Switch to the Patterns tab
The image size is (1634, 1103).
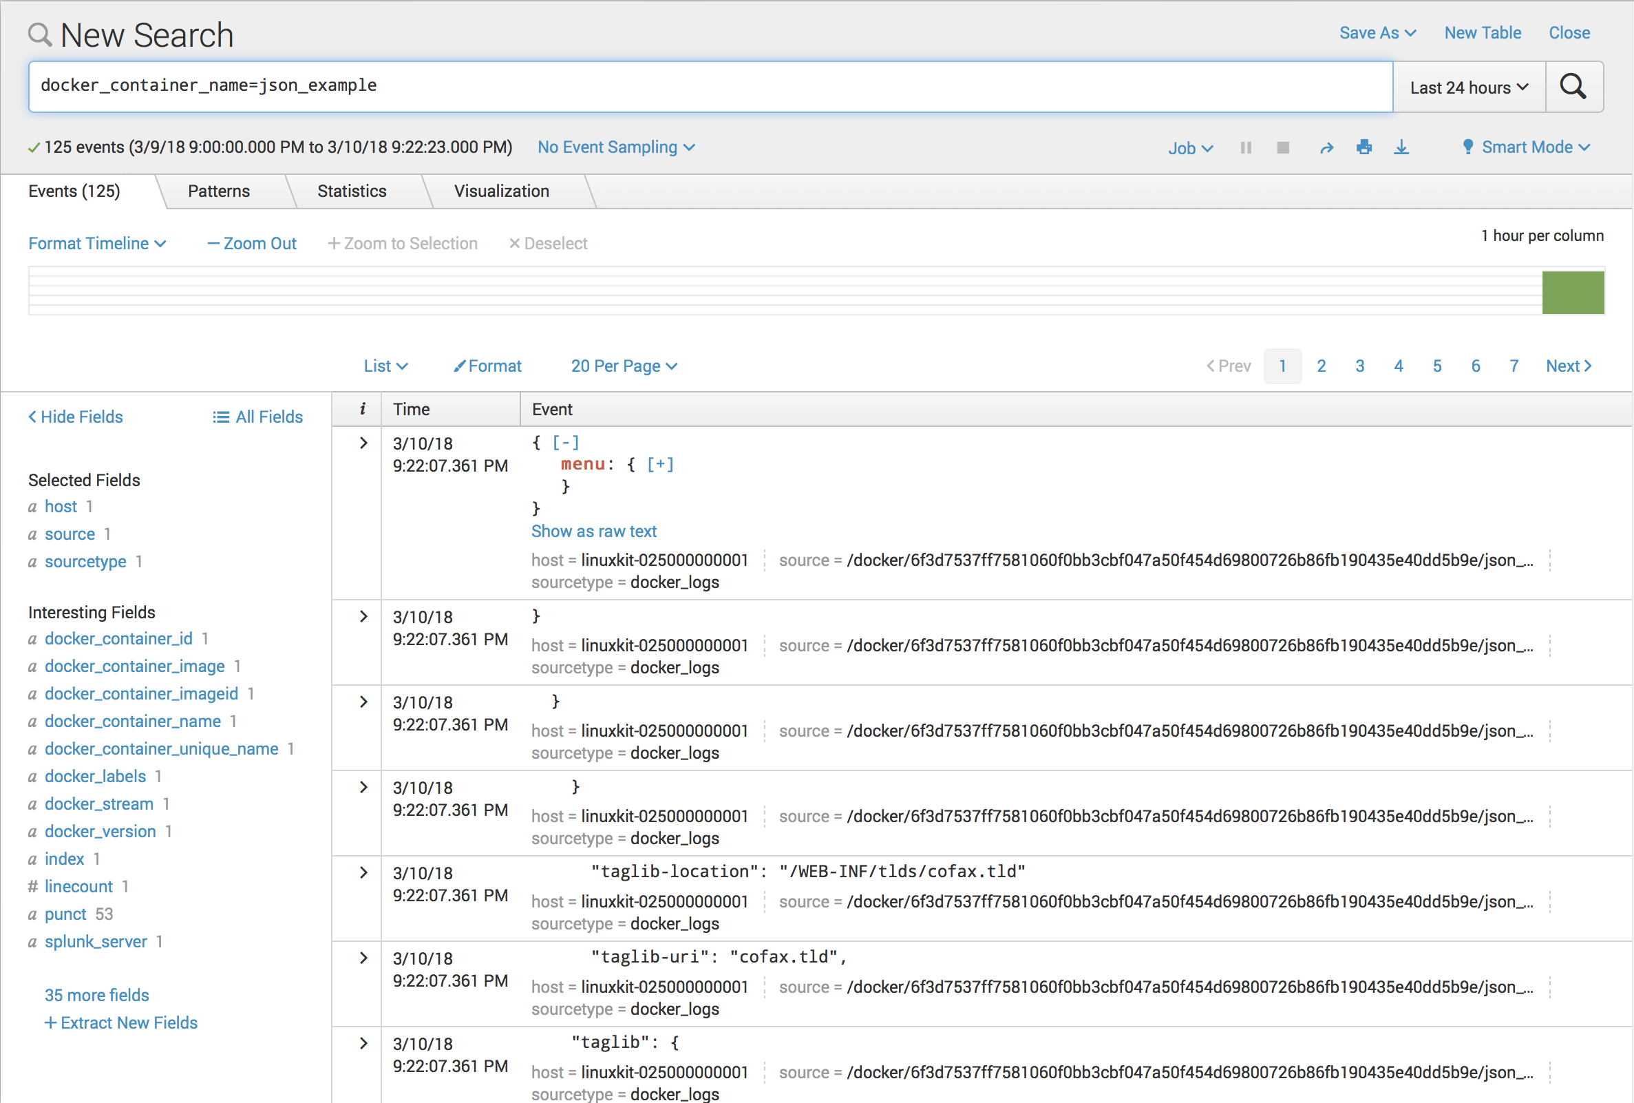pos(219,191)
